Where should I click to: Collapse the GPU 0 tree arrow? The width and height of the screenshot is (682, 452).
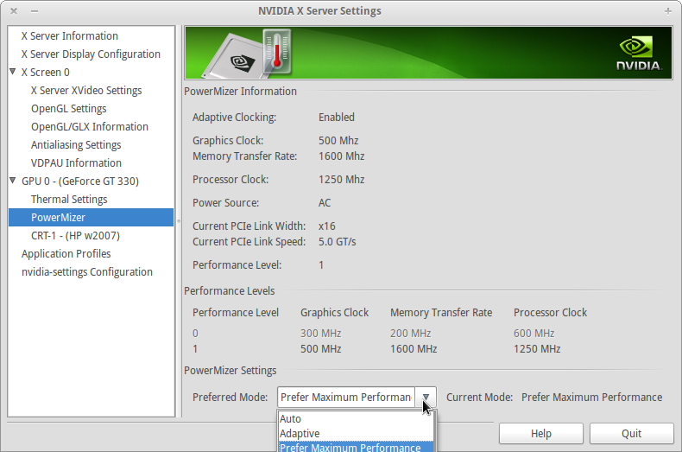tap(13, 181)
